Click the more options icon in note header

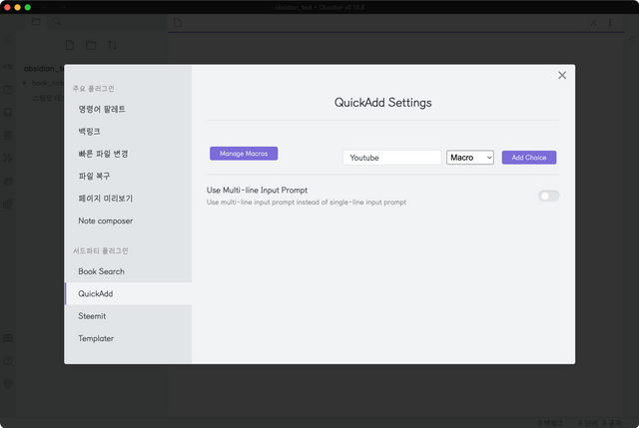tap(610, 23)
